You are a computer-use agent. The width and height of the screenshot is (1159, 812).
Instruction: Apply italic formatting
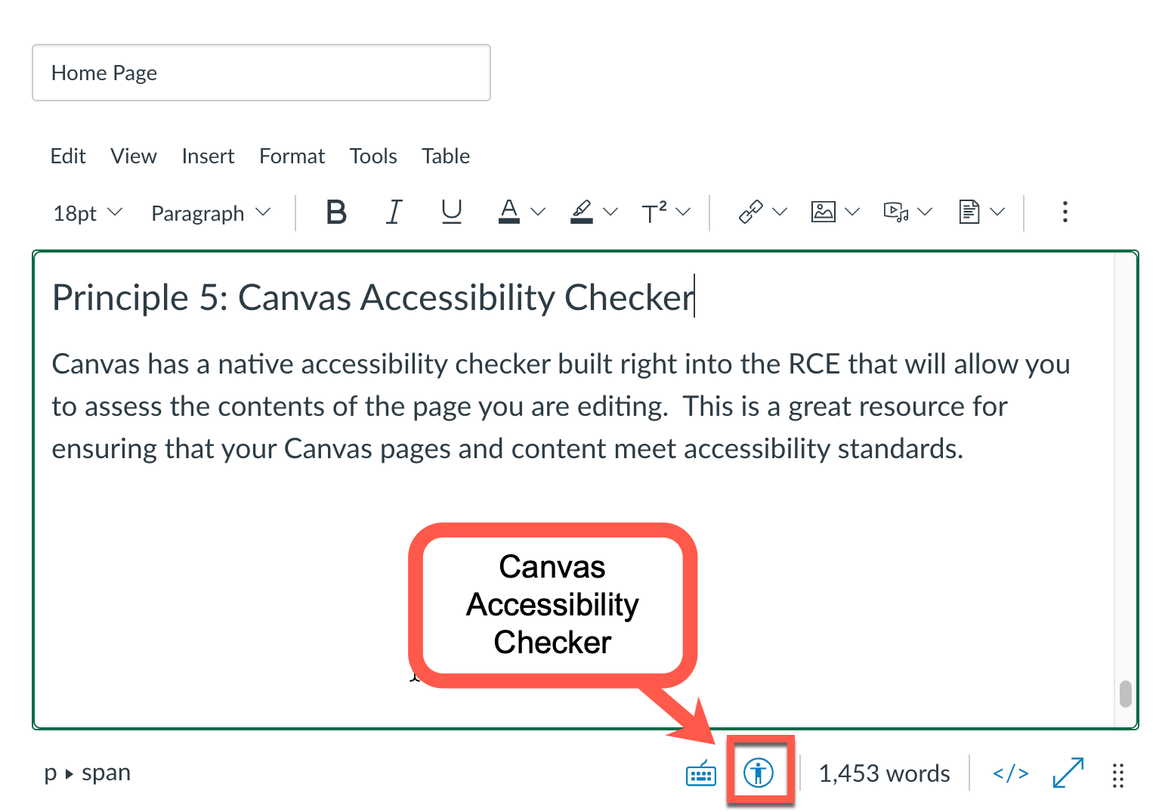click(394, 212)
